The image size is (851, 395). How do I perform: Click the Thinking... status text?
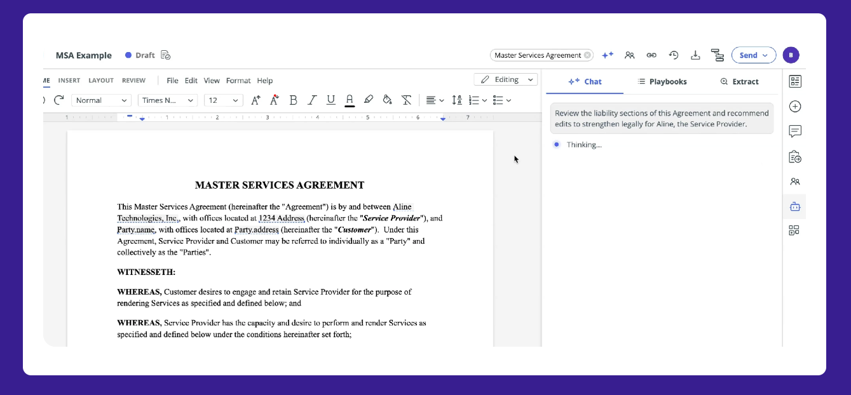pyautogui.click(x=584, y=145)
